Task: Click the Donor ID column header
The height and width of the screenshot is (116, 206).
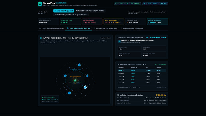Action: coord(121,67)
